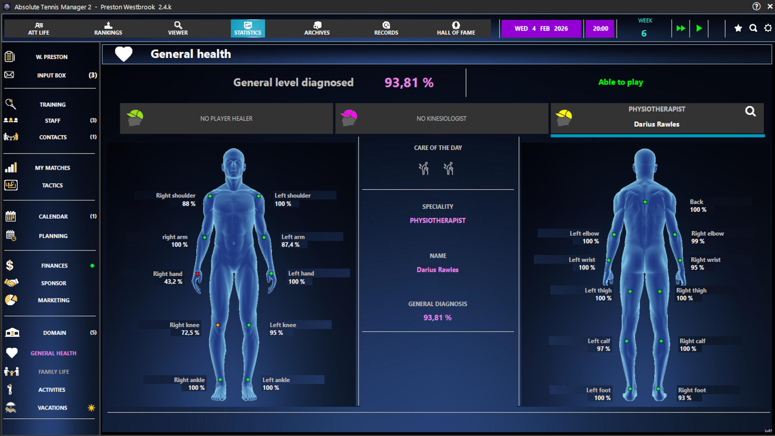Switch to the ARCHIVES tab
Image resolution: width=775 pixels, height=436 pixels.
(x=317, y=28)
